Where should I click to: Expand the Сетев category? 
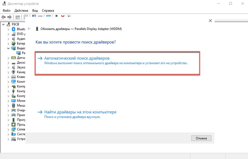[x=8, y=130]
